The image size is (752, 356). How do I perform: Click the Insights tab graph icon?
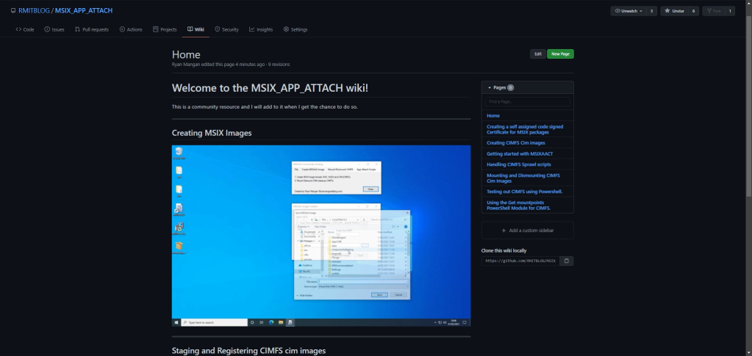(252, 29)
